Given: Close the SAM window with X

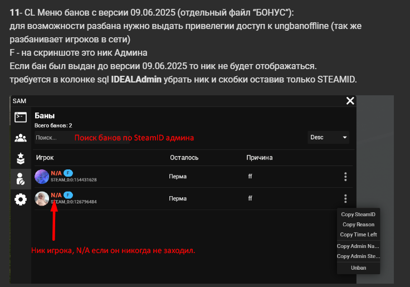Looking at the screenshot, I should [350, 101].
